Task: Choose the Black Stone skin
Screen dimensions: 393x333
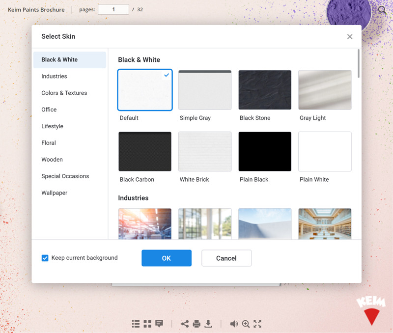Action: click(x=265, y=90)
